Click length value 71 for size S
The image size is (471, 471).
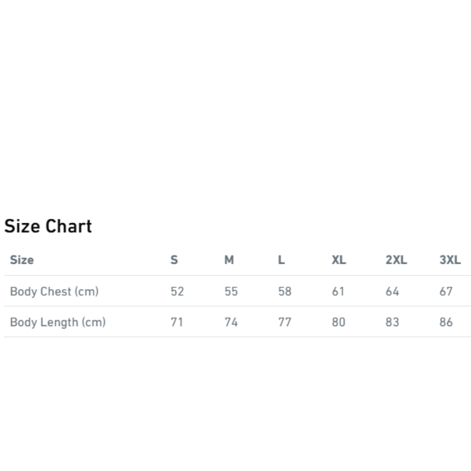pyautogui.click(x=177, y=322)
